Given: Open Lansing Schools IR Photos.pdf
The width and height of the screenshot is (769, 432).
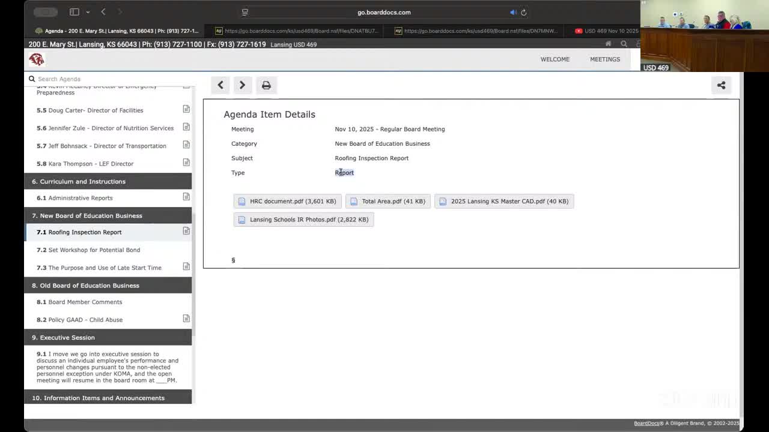Looking at the screenshot, I should pyautogui.click(x=303, y=220).
